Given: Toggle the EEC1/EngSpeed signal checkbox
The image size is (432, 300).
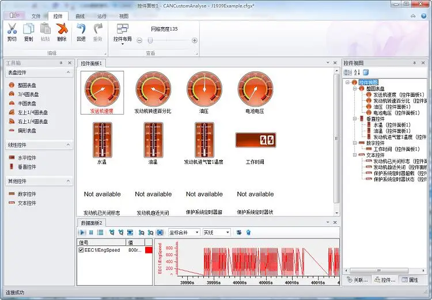Looking at the screenshot, I should point(81,250).
